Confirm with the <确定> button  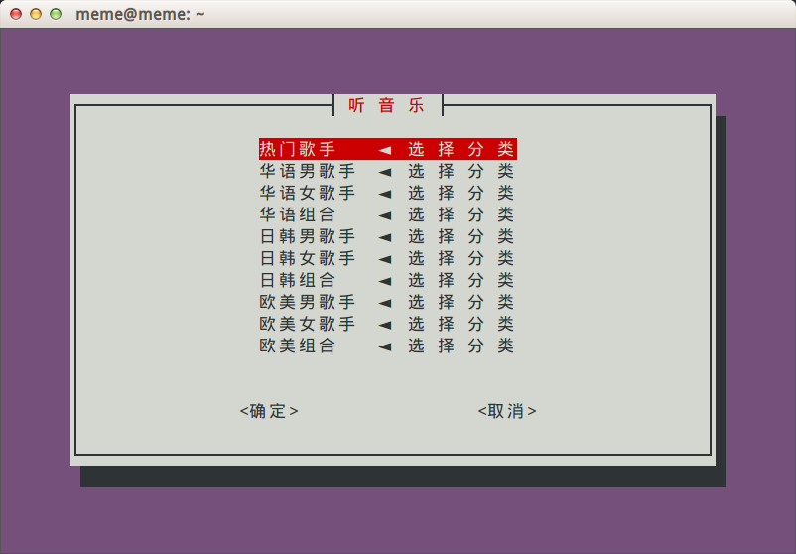269,411
